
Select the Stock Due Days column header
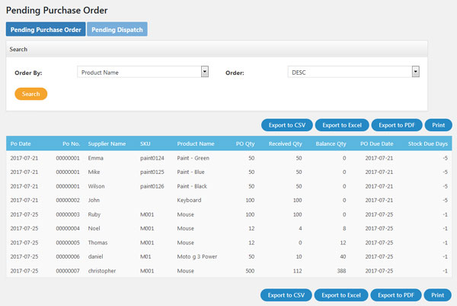point(428,143)
